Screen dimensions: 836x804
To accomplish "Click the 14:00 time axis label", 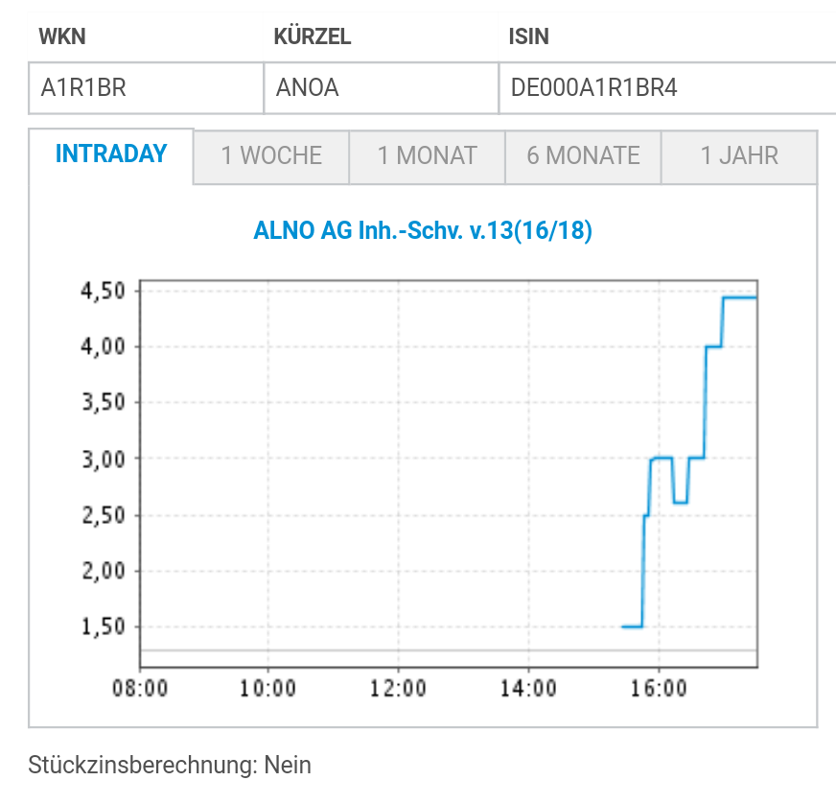I will pos(529,689).
